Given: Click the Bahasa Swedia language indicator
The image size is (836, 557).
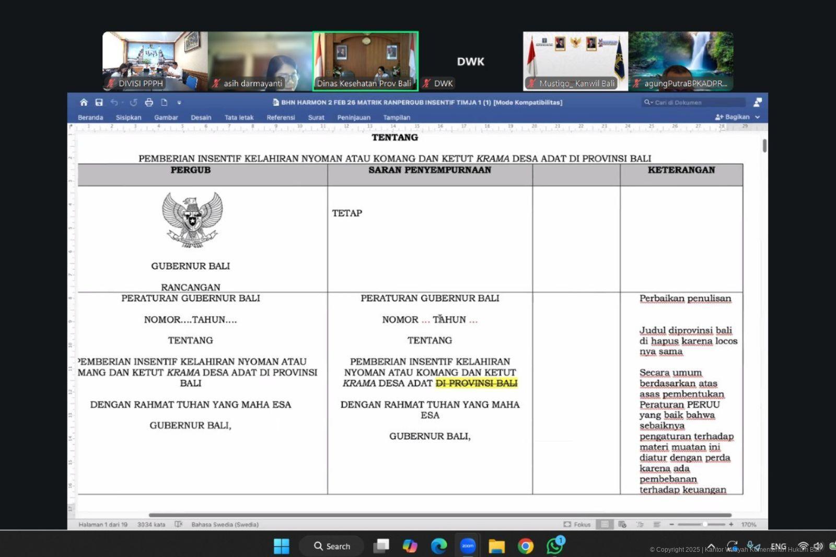Looking at the screenshot, I should click(x=225, y=524).
